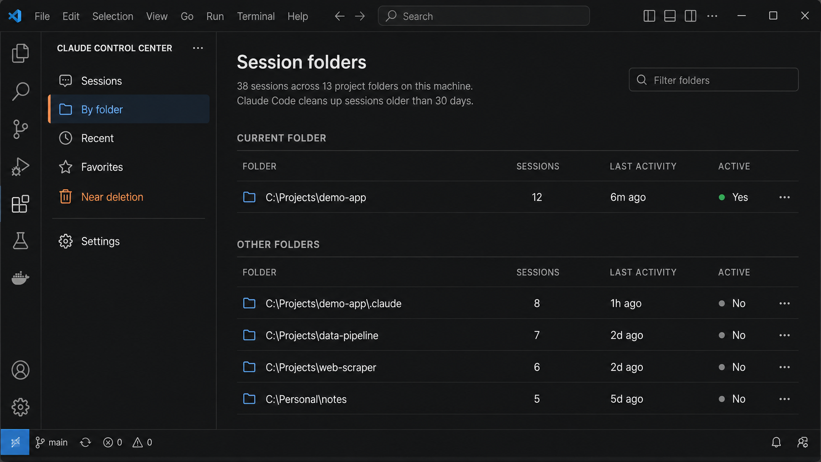Open customize layout more options
The image size is (821, 462).
click(712, 16)
